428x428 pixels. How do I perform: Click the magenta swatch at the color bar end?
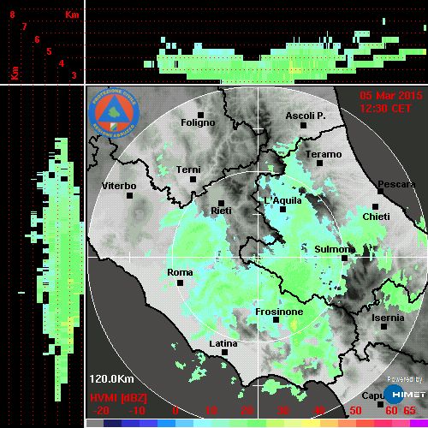[419, 424]
